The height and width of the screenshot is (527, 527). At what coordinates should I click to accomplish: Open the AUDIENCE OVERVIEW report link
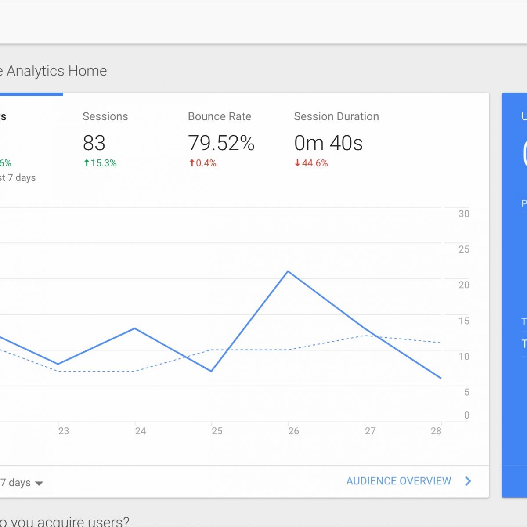pos(398,481)
